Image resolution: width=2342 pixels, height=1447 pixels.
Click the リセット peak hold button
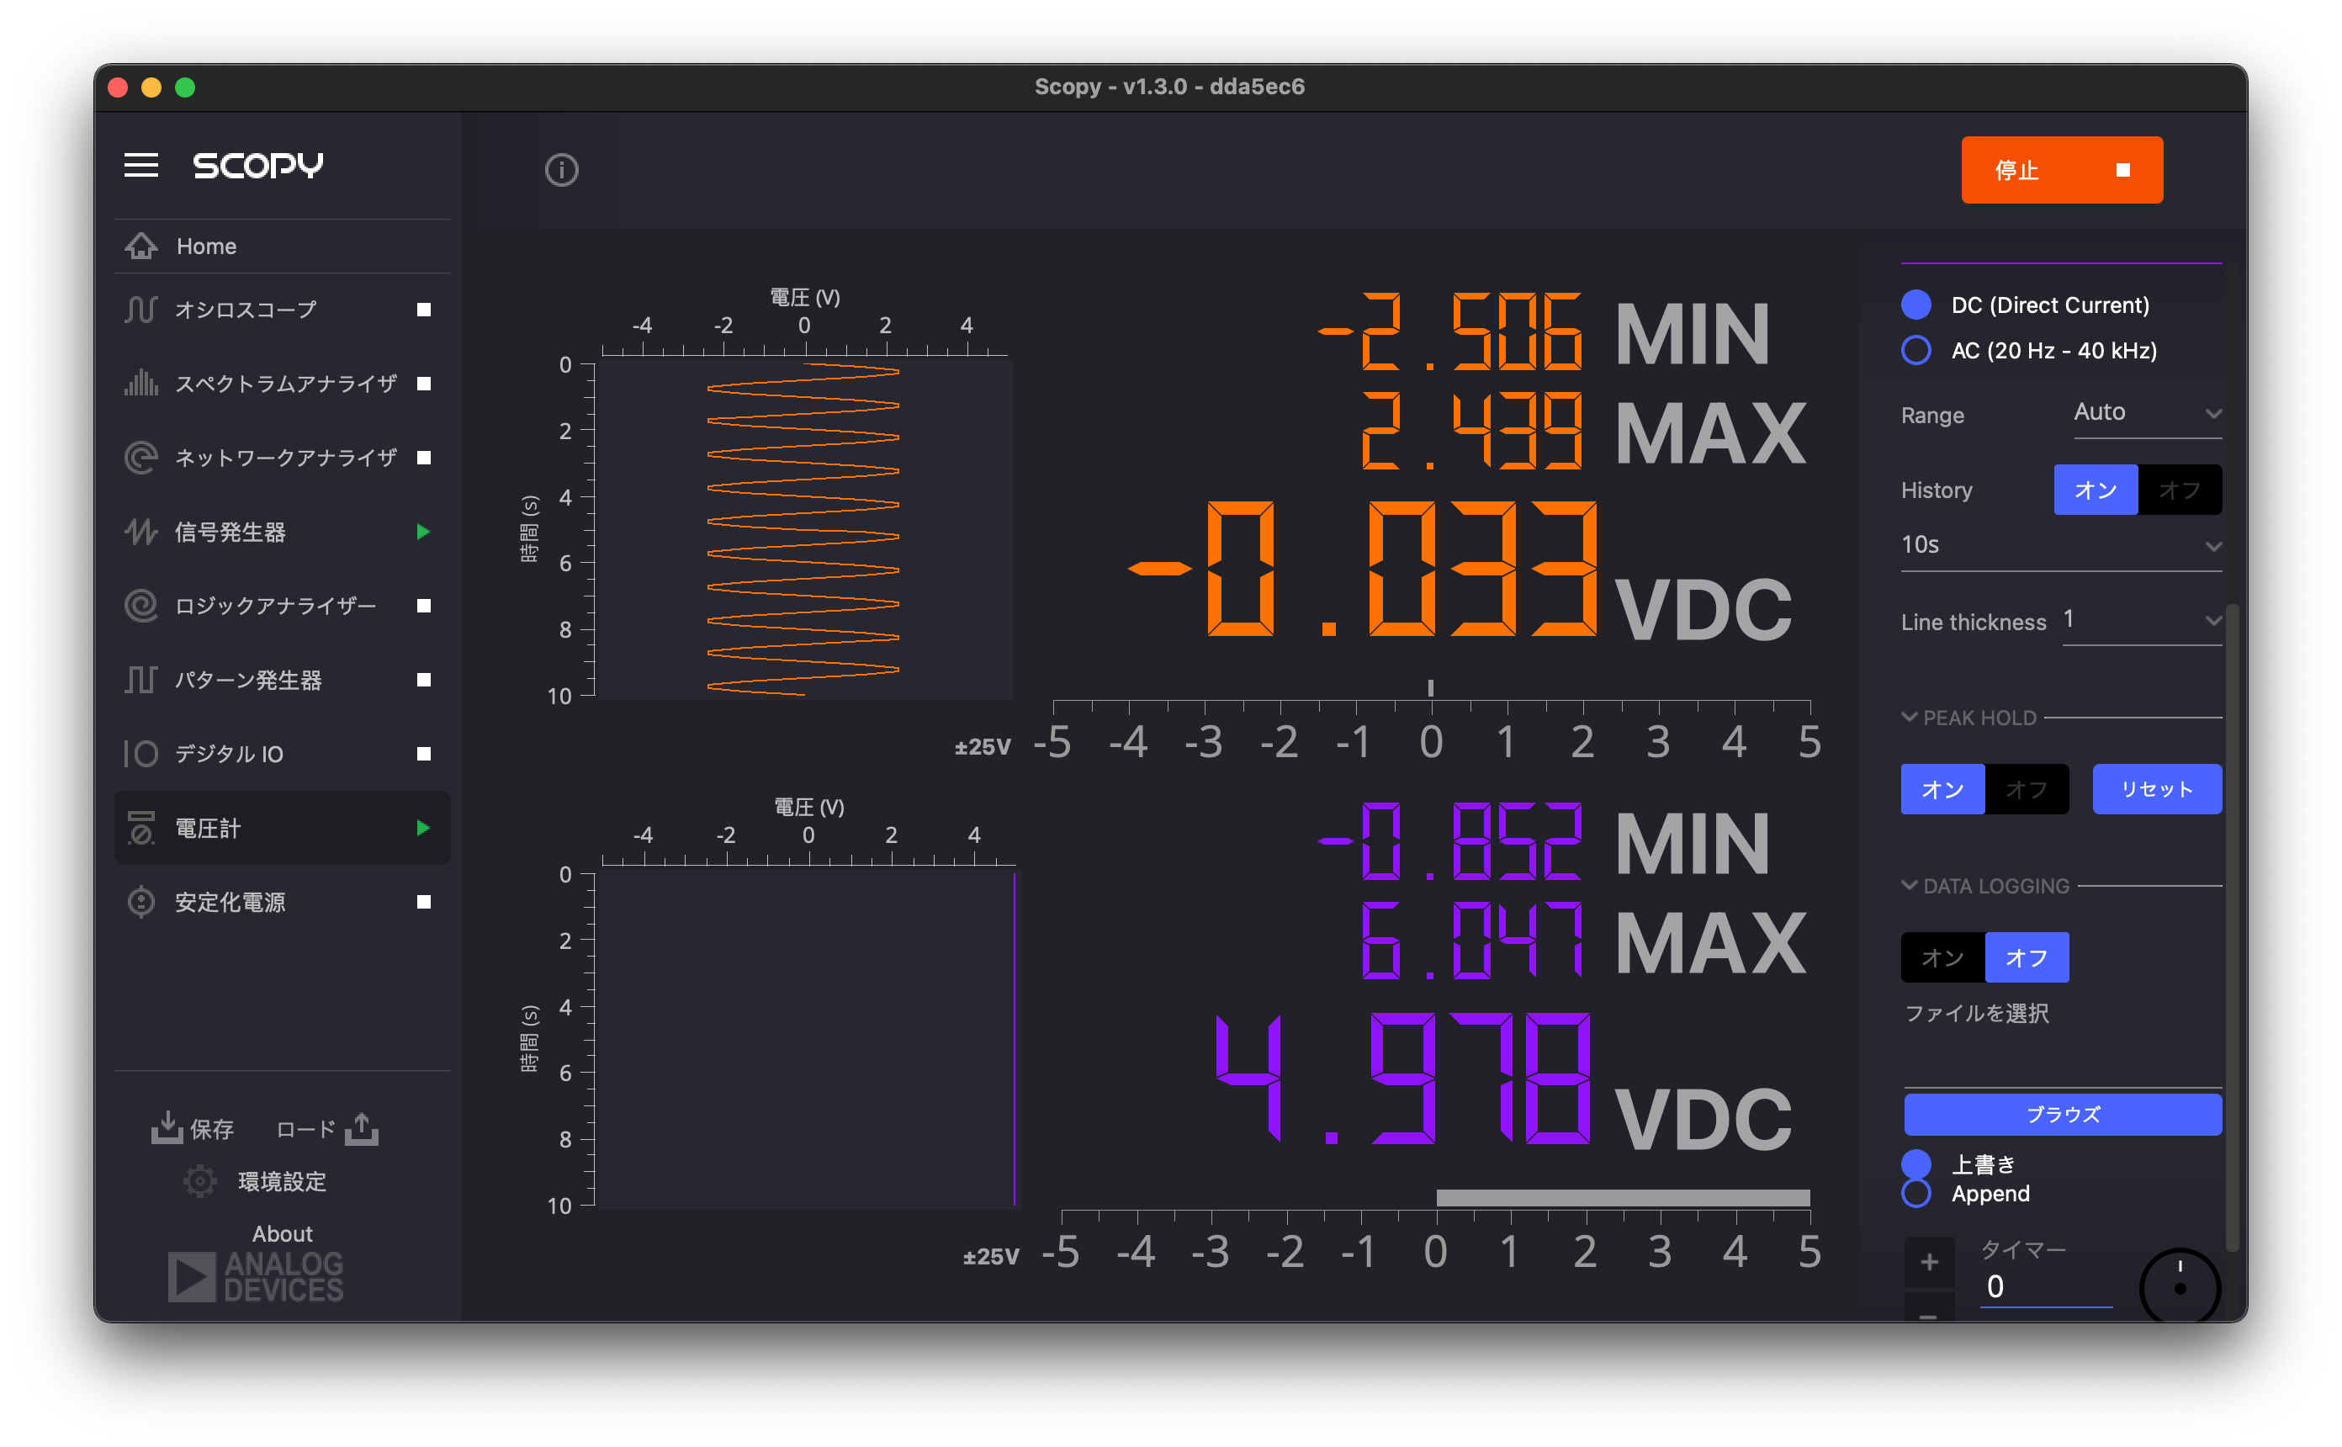tap(2156, 788)
